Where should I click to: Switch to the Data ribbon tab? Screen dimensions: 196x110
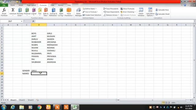52,5
